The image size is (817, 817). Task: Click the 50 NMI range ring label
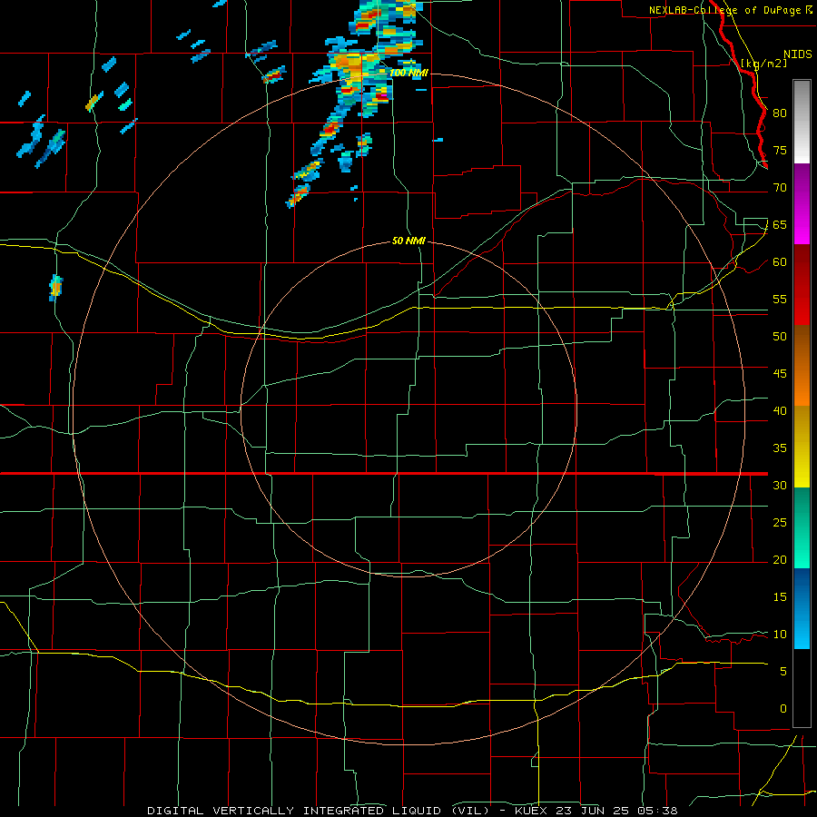coord(409,241)
